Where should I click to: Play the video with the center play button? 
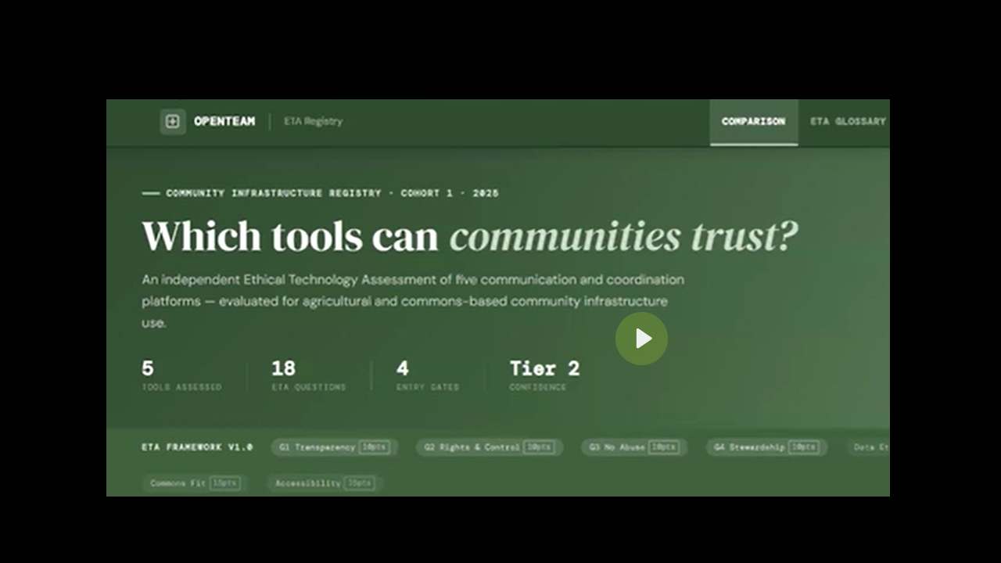click(641, 339)
